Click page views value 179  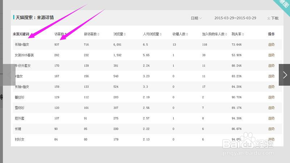coord(116,140)
